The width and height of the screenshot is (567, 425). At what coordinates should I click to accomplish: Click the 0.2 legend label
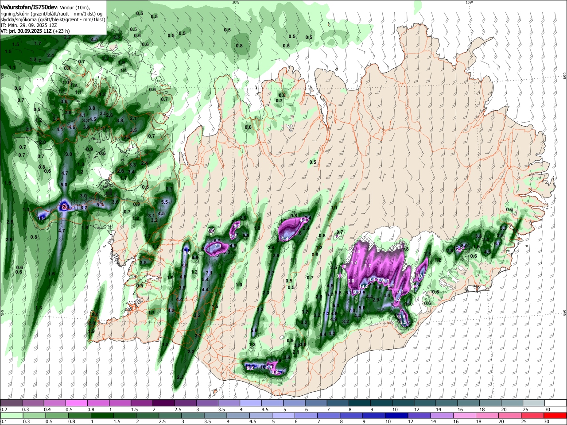pos(4,409)
